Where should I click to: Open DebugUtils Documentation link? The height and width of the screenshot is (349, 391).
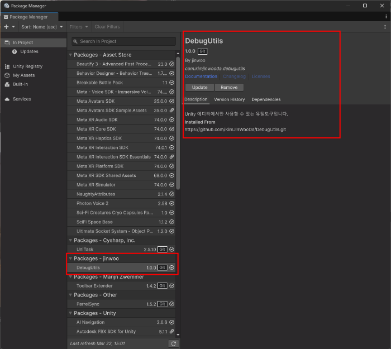(x=201, y=77)
